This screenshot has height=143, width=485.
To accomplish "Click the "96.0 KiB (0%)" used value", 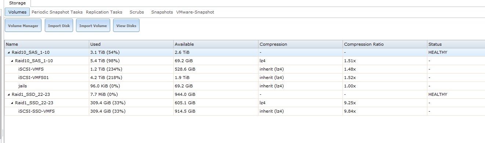I will pos(105,86).
